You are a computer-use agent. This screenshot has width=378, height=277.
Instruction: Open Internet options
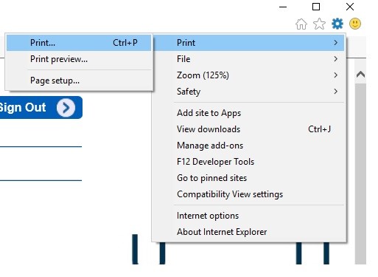(249, 216)
